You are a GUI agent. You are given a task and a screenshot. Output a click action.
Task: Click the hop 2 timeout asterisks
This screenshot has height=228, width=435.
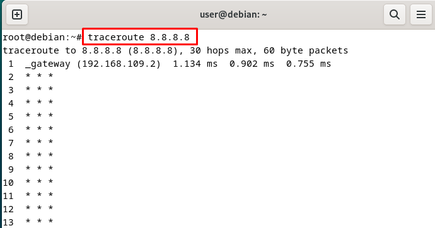[39, 76]
